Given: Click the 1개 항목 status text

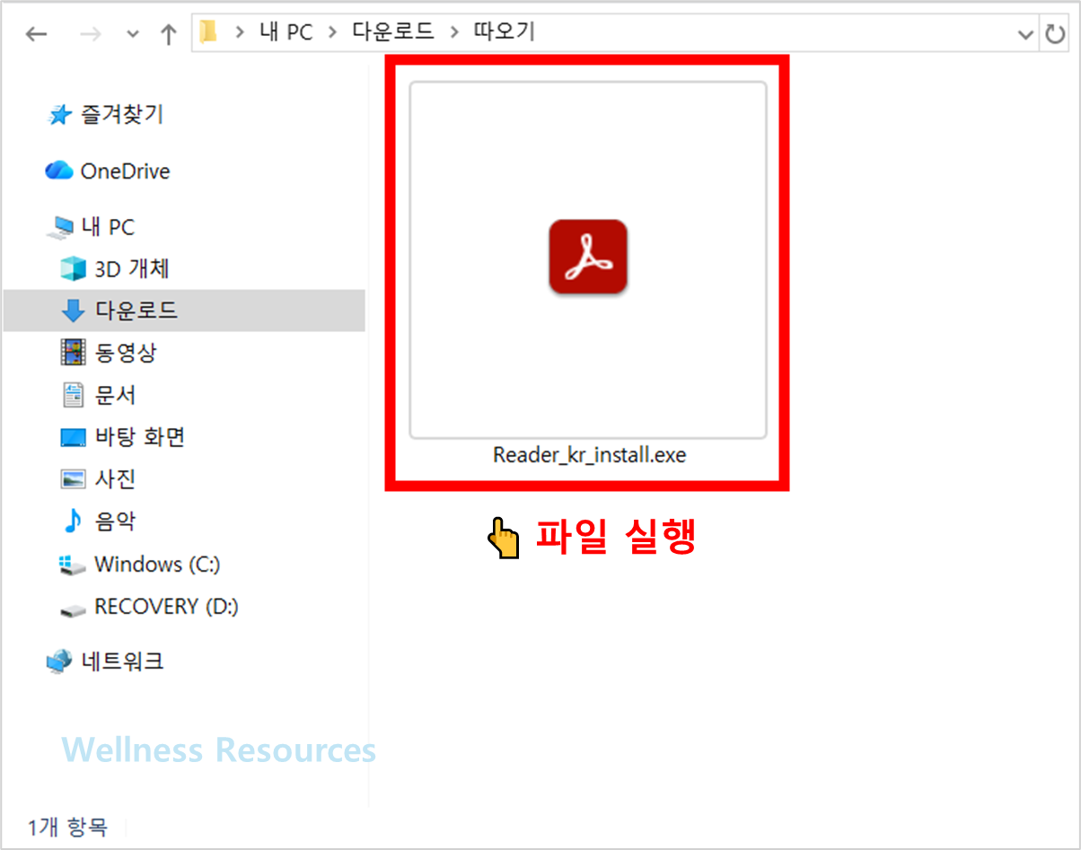Looking at the screenshot, I should 67,827.
